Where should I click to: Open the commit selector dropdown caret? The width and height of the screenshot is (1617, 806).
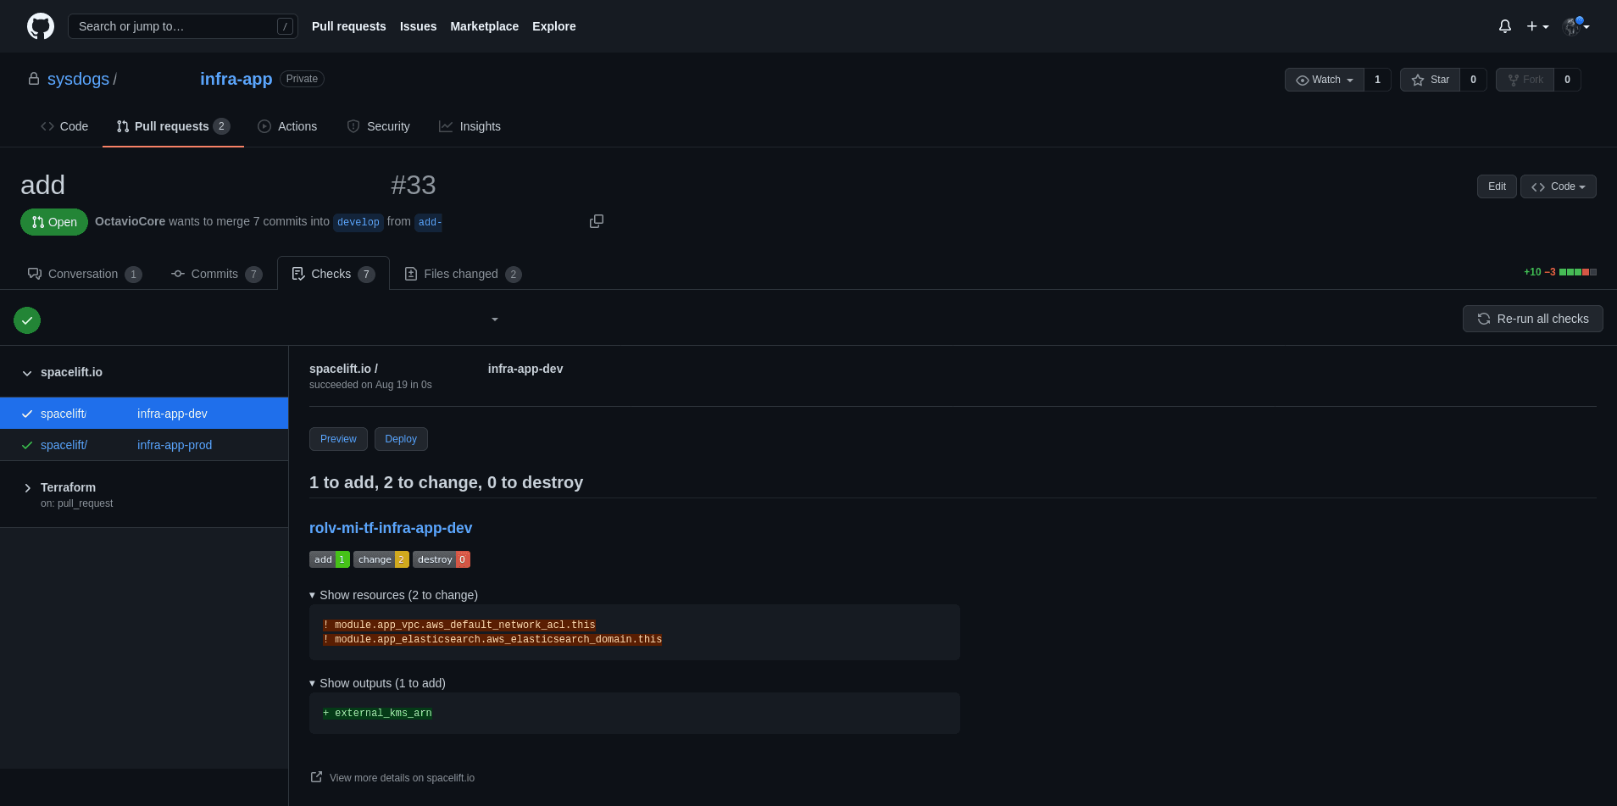point(495,320)
